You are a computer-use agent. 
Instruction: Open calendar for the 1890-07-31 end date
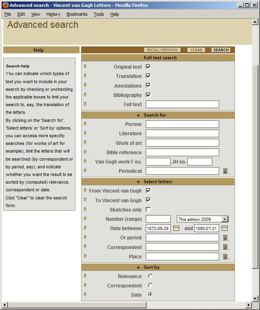pyautogui.click(x=225, y=228)
